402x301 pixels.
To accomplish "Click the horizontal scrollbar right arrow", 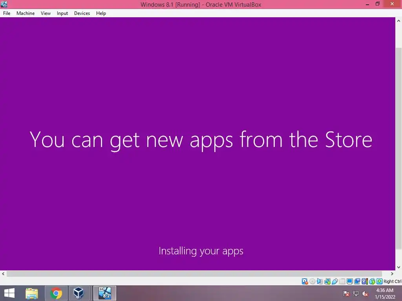I will [x=392, y=274].
